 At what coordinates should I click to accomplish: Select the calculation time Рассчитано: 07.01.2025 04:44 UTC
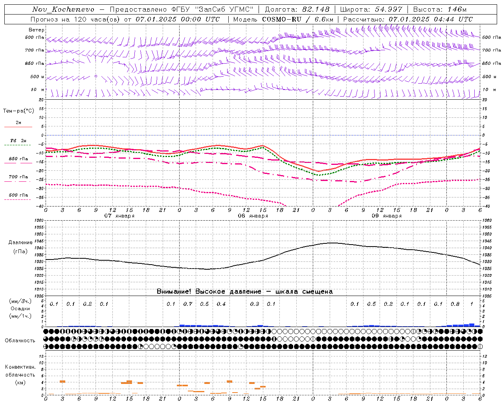click(x=408, y=19)
